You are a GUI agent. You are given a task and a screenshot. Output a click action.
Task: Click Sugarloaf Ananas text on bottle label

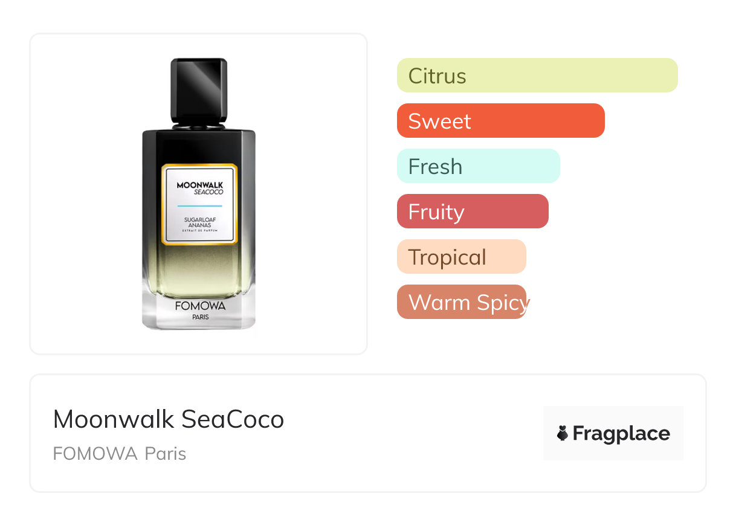click(x=200, y=222)
